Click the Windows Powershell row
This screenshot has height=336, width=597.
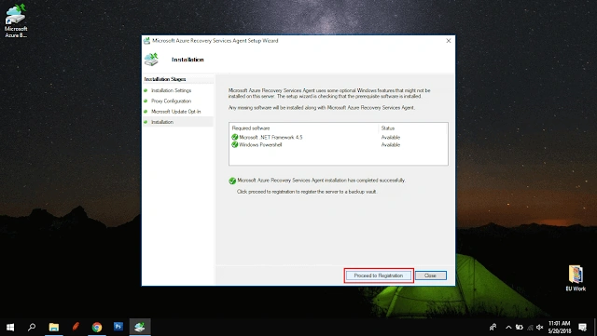(x=338, y=145)
